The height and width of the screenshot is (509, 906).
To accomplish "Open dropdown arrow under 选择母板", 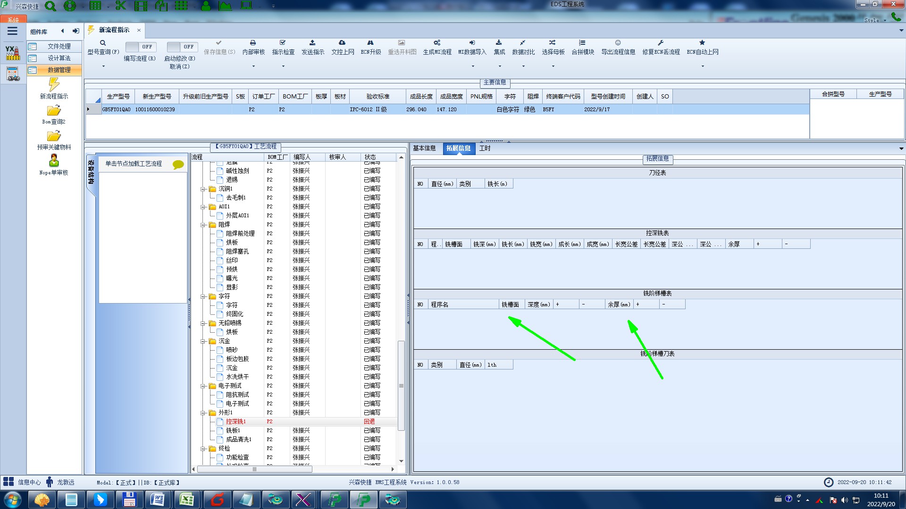I will pos(553,66).
